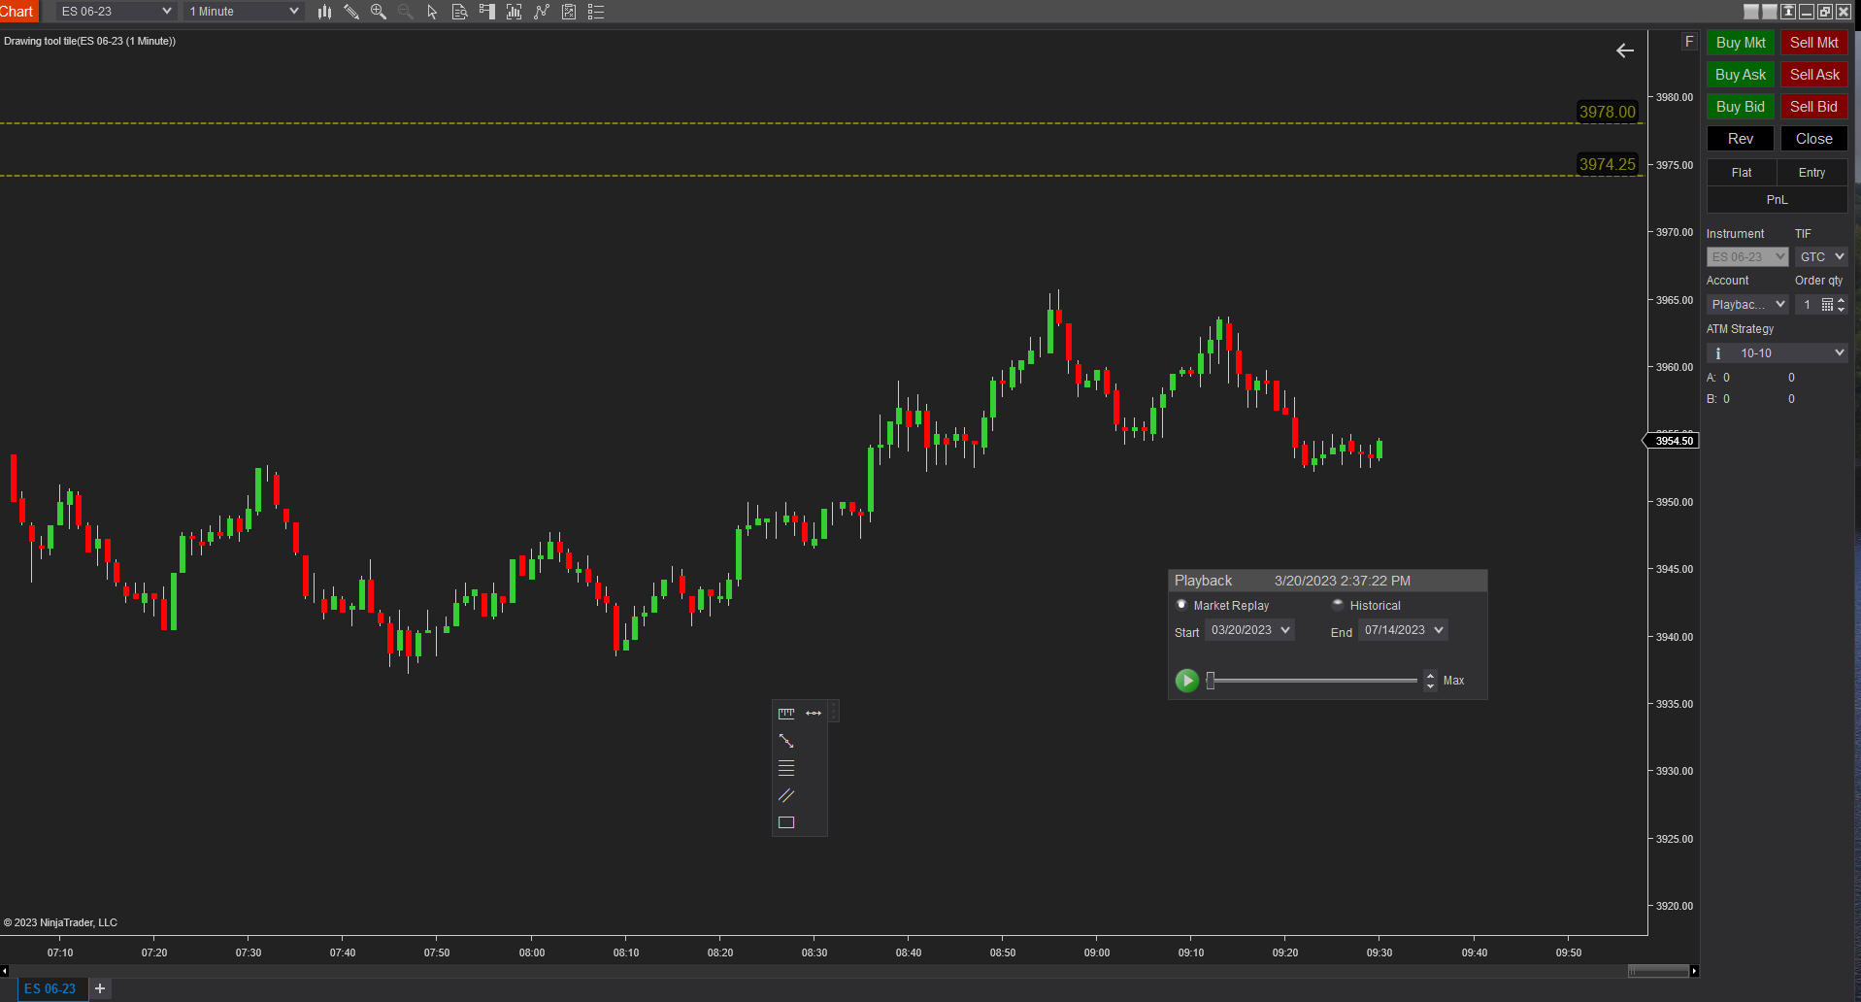The width and height of the screenshot is (1861, 1002).
Task: Click the F button near price axis
Action: tap(1689, 42)
